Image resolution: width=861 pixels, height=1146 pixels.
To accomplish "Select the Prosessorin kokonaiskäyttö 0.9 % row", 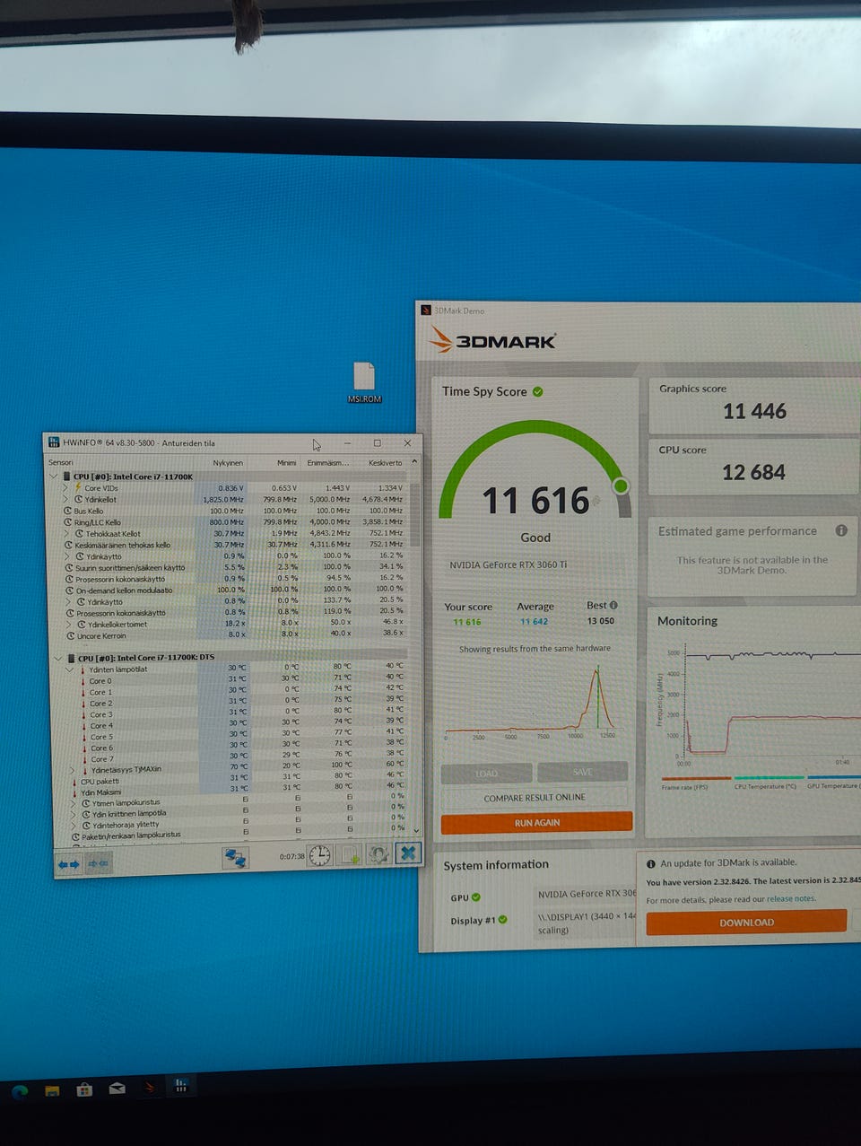I will click(235, 578).
